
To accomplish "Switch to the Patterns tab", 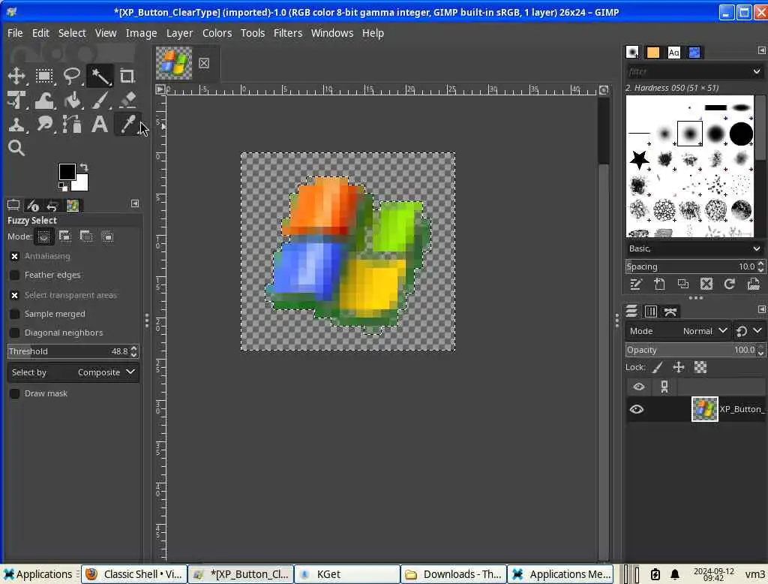I will tap(653, 52).
